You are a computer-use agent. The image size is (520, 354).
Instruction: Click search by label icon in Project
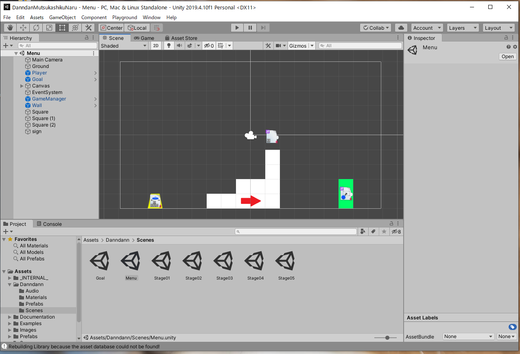(373, 232)
